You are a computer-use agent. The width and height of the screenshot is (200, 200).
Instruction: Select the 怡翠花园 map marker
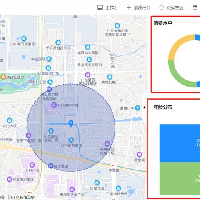click(x=97, y=183)
